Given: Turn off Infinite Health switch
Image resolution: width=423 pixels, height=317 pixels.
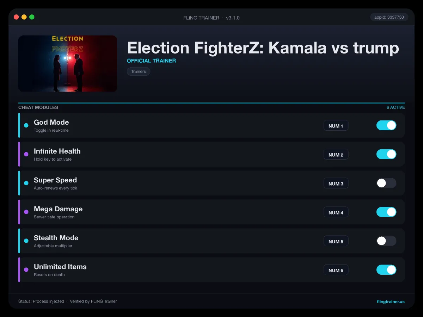Looking at the screenshot, I should pyautogui.click(x=386, y=154).
